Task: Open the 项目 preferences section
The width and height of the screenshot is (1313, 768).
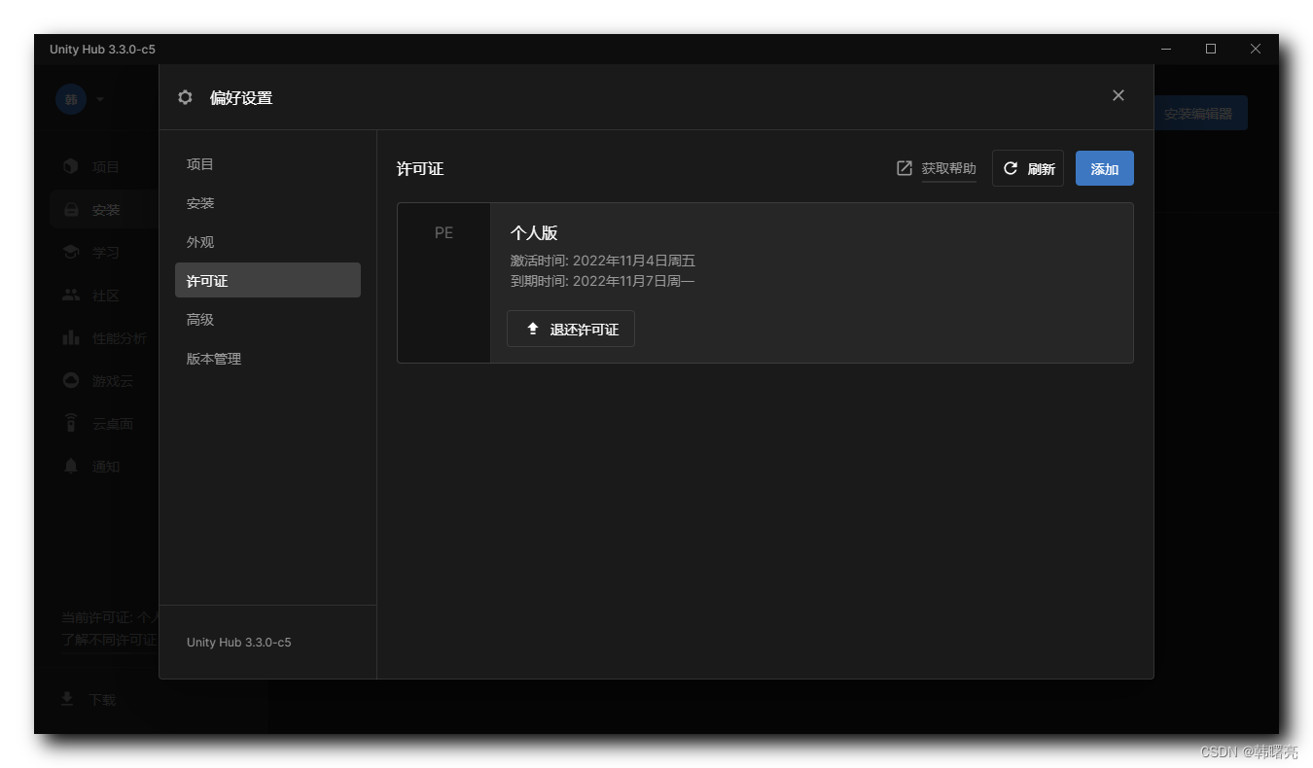Action: 267,164
